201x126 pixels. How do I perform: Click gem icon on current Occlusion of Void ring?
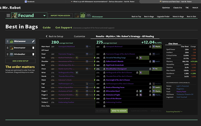(x=77, y=91)
